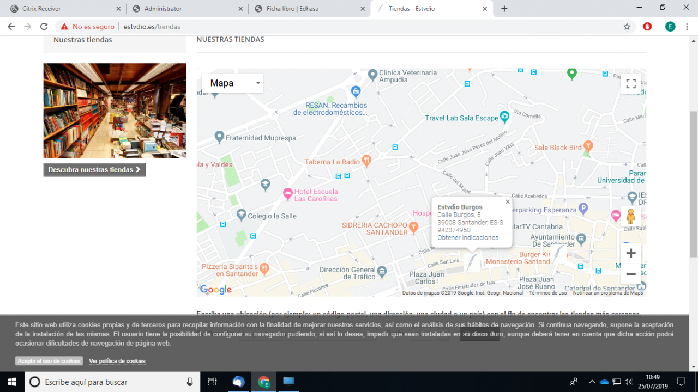This screenshot has height=392, width=698.
Task: Click the Fraternidad Muprespa map pin
Action: tap(219, 137)
